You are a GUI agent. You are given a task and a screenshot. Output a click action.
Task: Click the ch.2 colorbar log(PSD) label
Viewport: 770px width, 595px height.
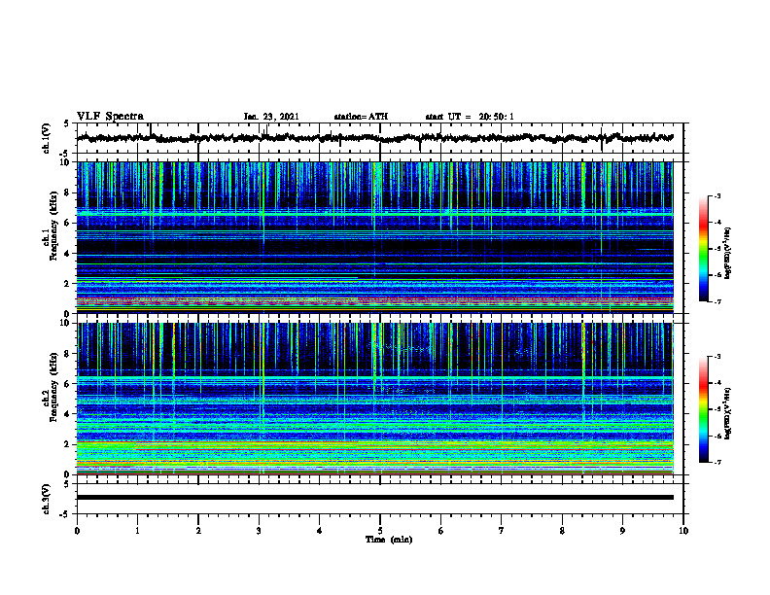[728, 413]
